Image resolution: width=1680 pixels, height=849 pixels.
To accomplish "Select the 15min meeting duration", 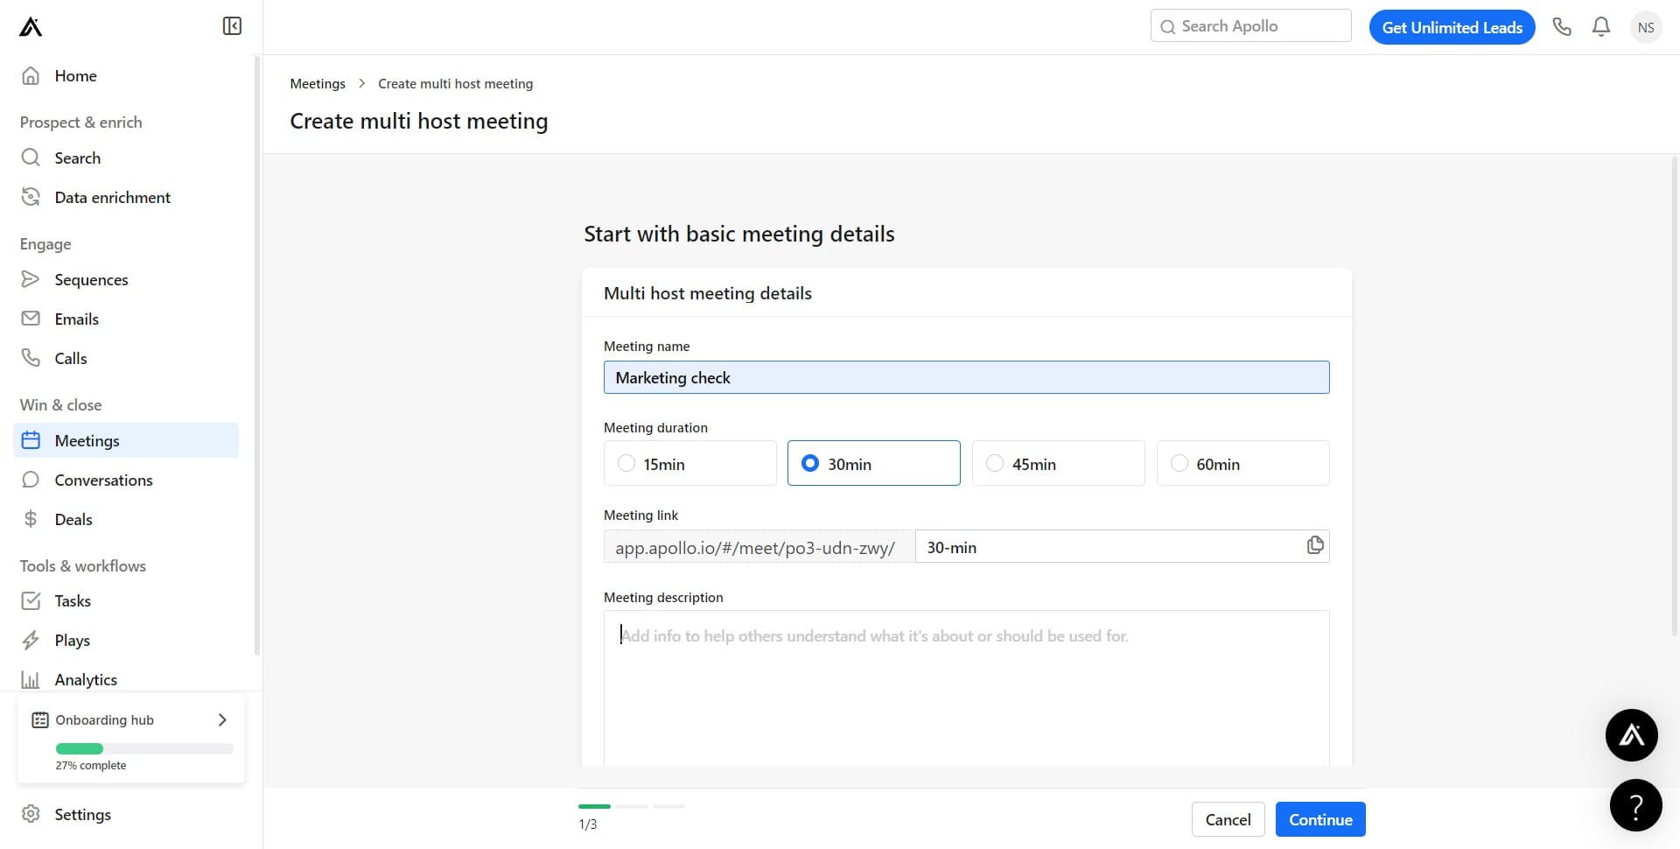I will (626, 463).
